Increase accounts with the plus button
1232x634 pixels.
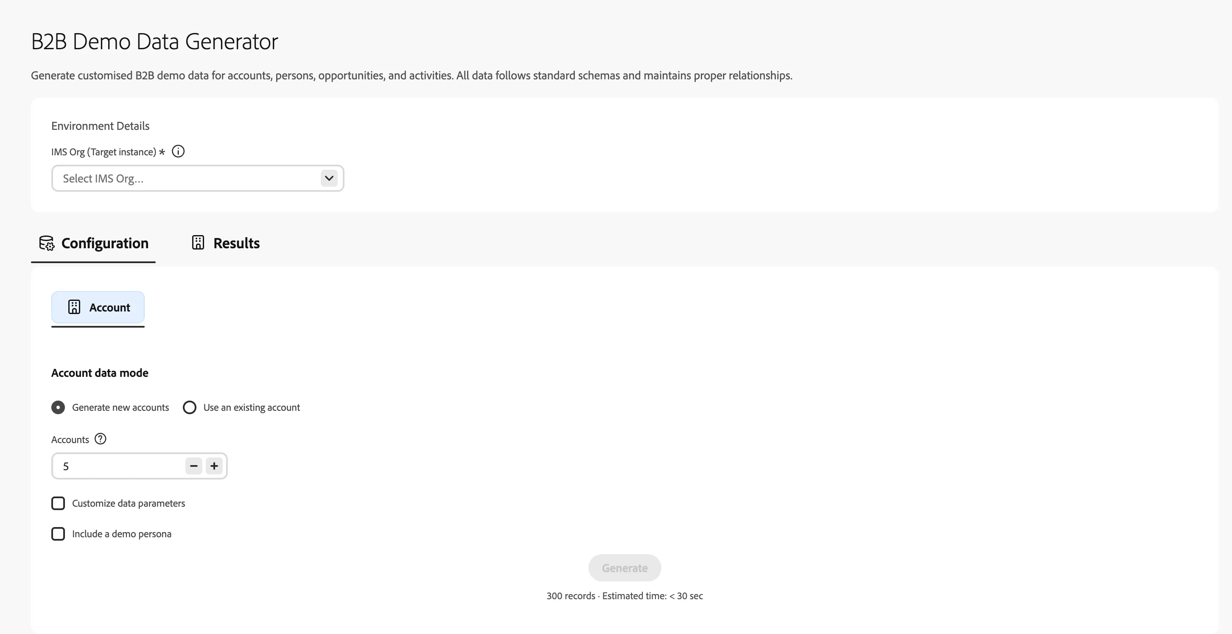[214, 466]
